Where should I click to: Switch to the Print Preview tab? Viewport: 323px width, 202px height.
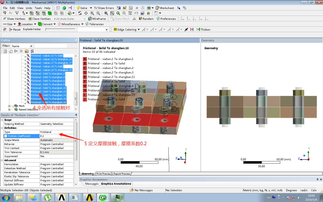pyautogui.click(x=103, y=174)
